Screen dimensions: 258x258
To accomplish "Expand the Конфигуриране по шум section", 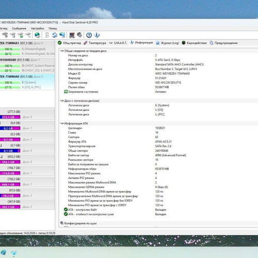I will tap(62, 223).
